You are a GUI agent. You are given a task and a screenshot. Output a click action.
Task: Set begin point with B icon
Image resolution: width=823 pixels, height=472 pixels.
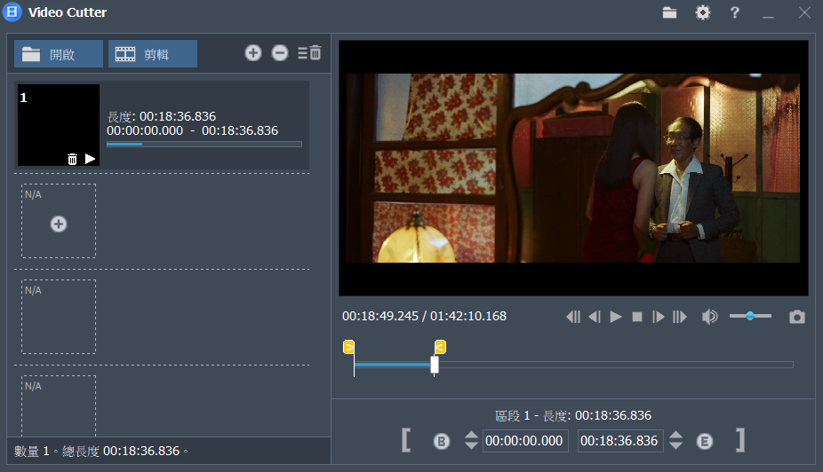pyautogui.click(x=442, y=441)
